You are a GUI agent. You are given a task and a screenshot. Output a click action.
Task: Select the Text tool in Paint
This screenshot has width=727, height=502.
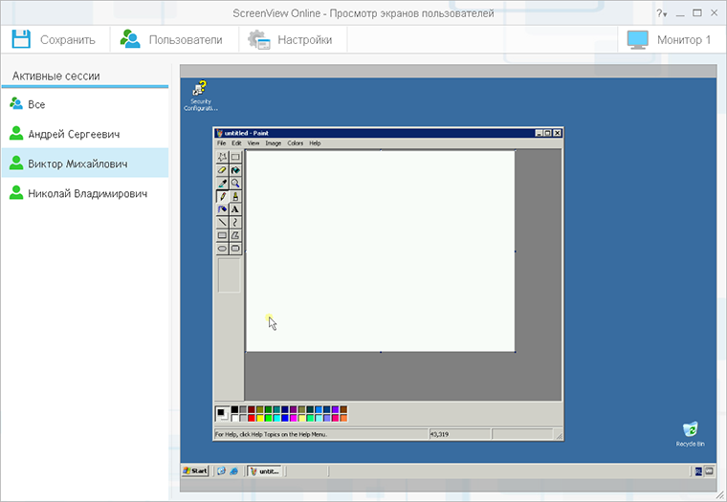point(235,209)
